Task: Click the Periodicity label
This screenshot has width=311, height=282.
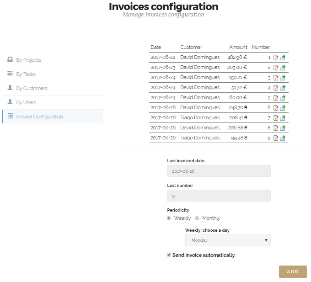Action: pyautogui.click(x=178, y=210)
